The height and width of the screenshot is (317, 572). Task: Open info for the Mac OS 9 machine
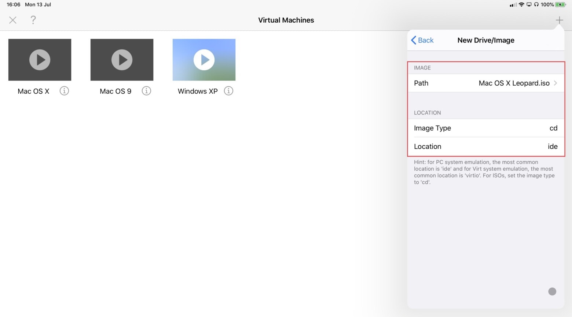tap(146, 91)
